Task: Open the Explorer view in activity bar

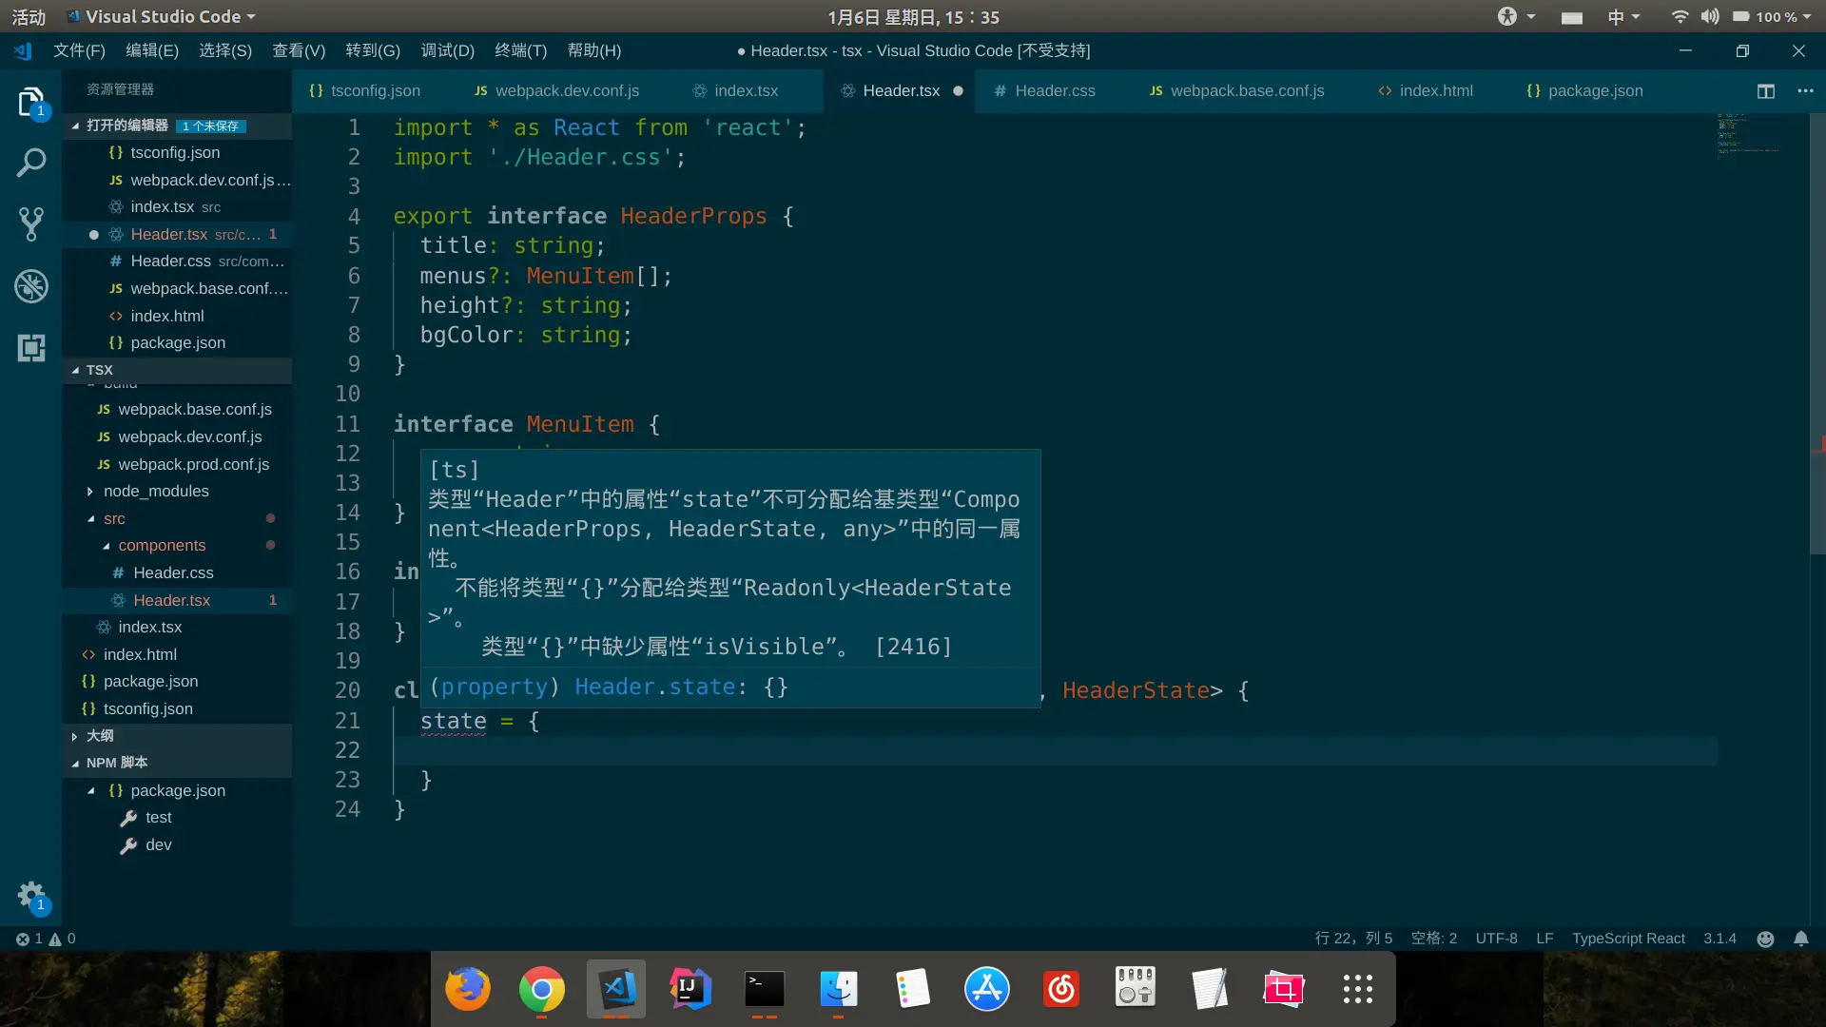Action: [30, 102]
